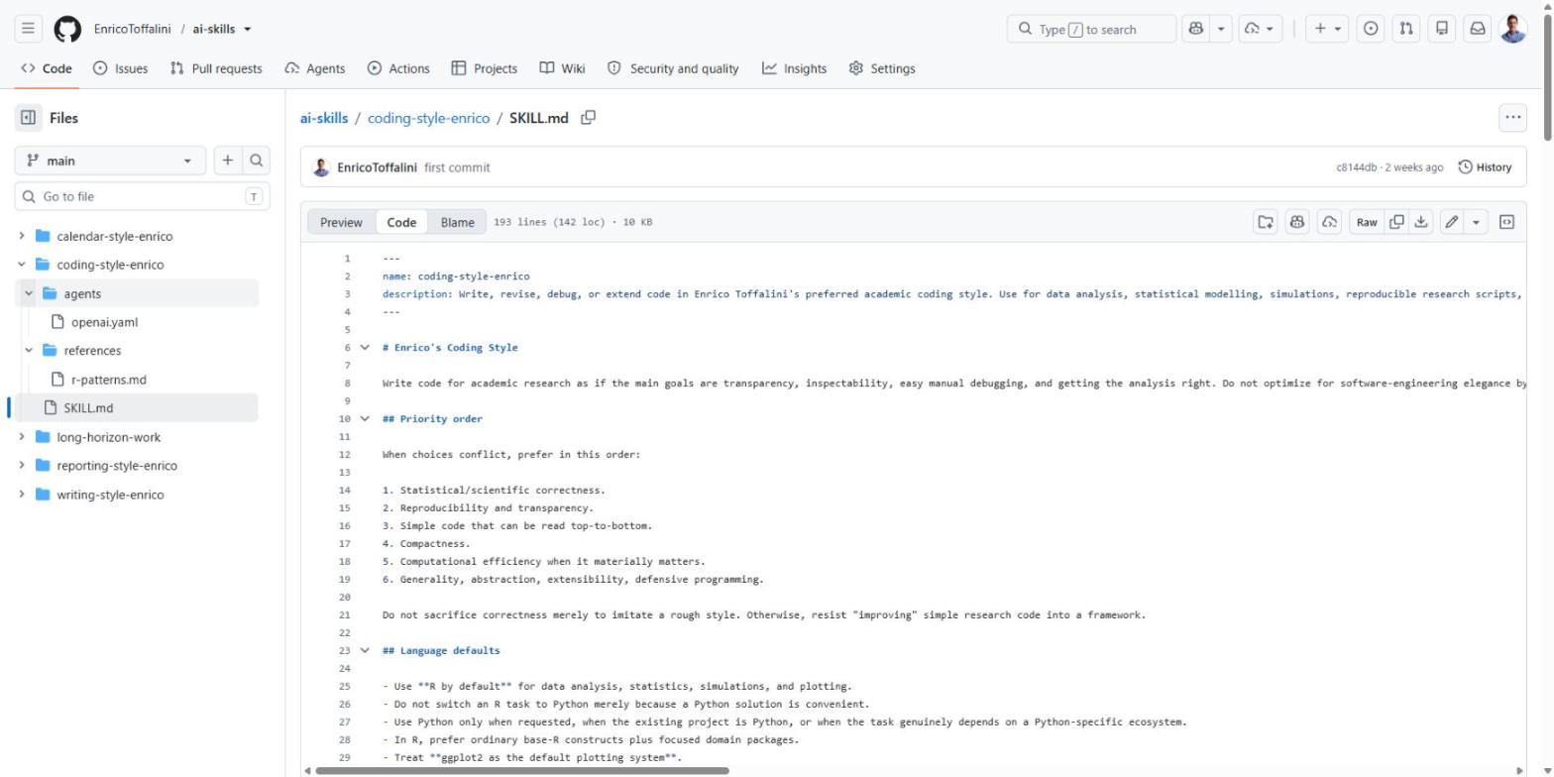Open the global navigation hamburger menu
Image resolution: width=1554 pixels, height=777 pixels.
[x=28, y=29]
